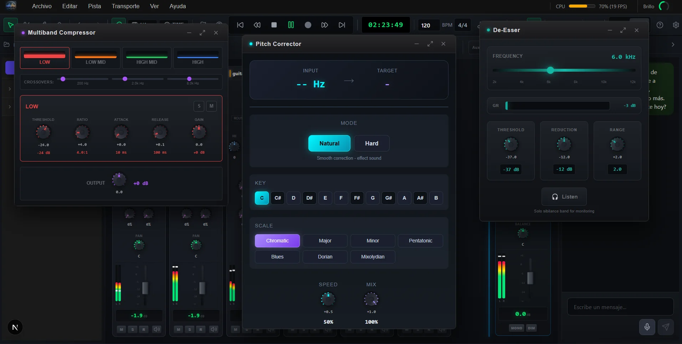Mute the LOW band with M button

pos(211,106)
